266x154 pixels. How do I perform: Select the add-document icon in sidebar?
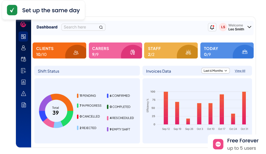23,71
